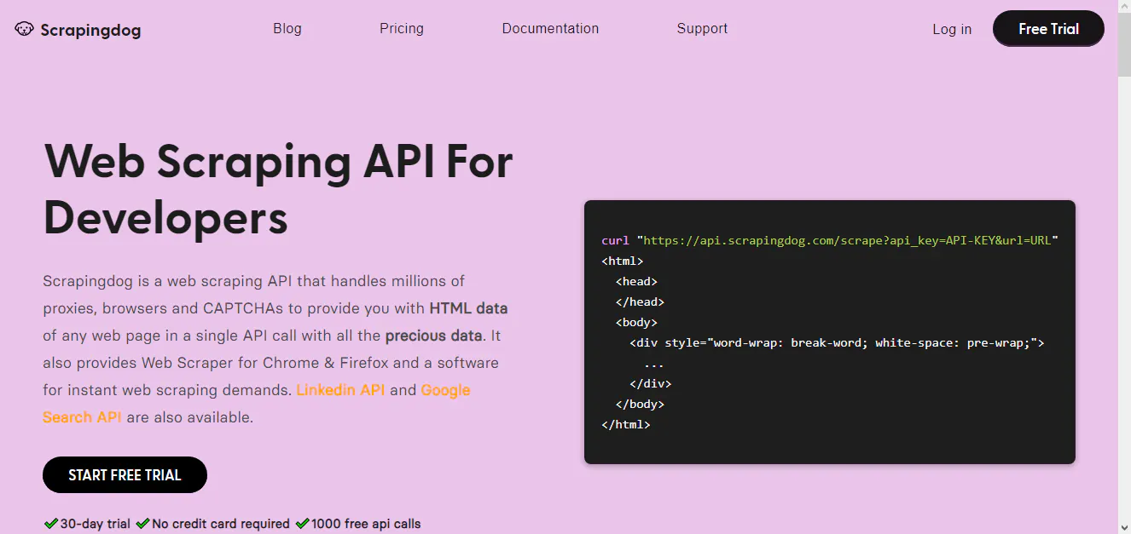Open the Pricing page
The image size is (1131, 534).
401,28
